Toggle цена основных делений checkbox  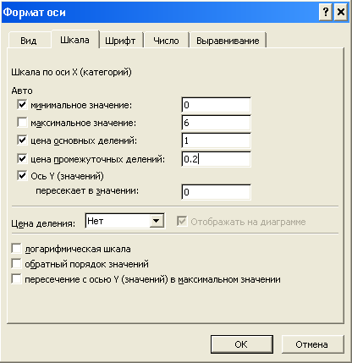22,140
